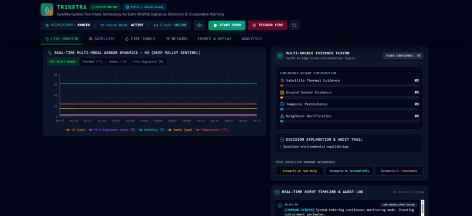Go to the Network tab
The height and width of the screenshot is (216, 472).
pos(177,39)
